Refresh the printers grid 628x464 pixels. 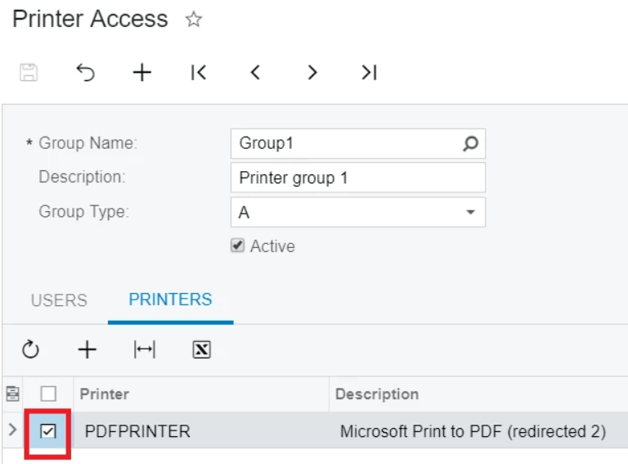click(30, 349)
